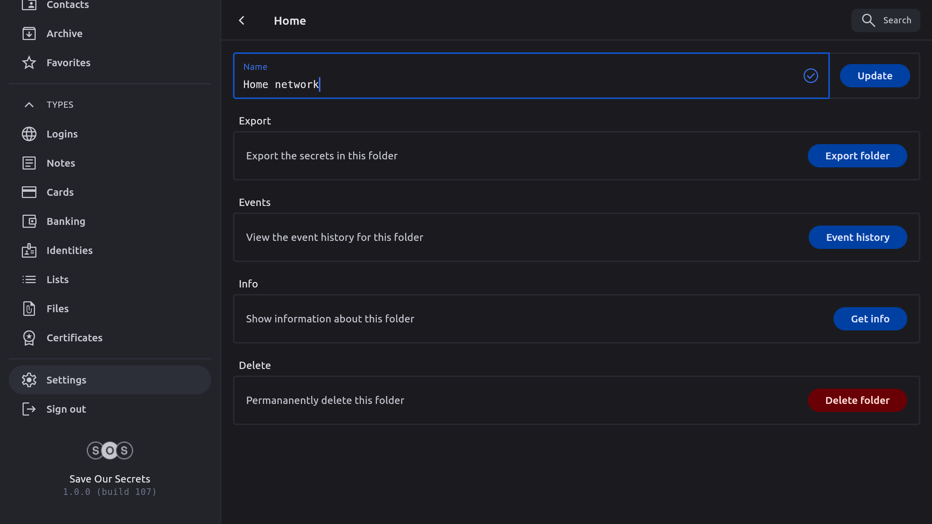Click the Sign out arrow icon
The width and height of the screenshot is (932, 524).
29,409
